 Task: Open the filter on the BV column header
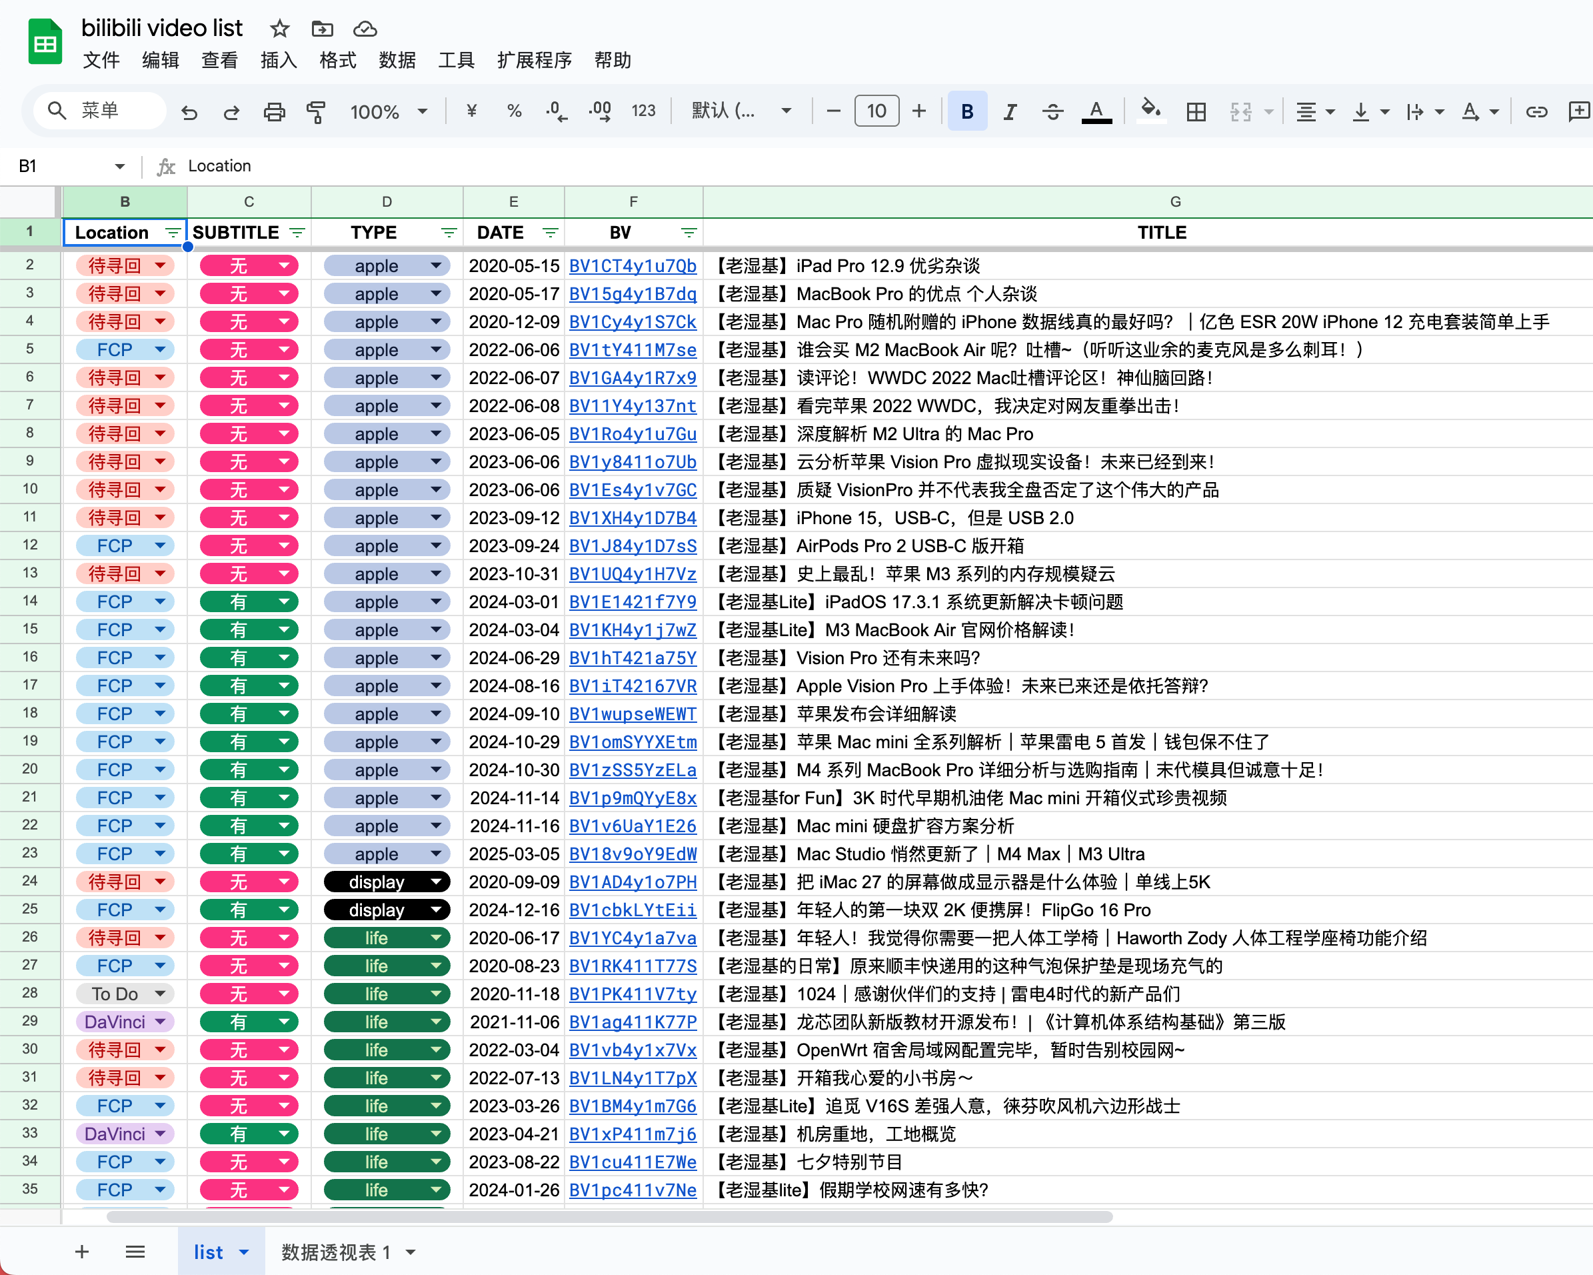tap(689, 233)
